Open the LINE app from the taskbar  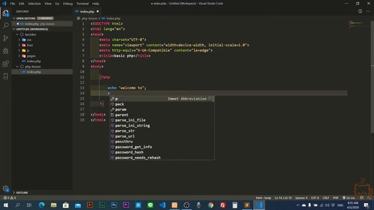(150, 205)
